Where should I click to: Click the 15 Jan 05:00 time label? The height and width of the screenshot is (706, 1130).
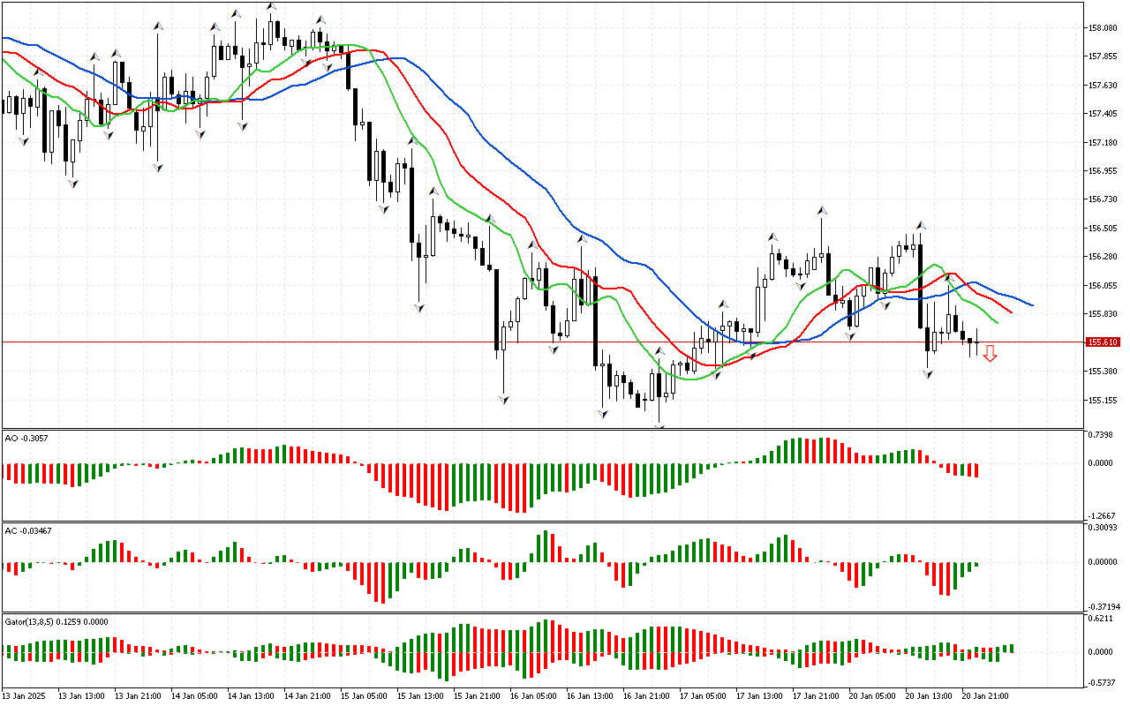pos(364,696)
